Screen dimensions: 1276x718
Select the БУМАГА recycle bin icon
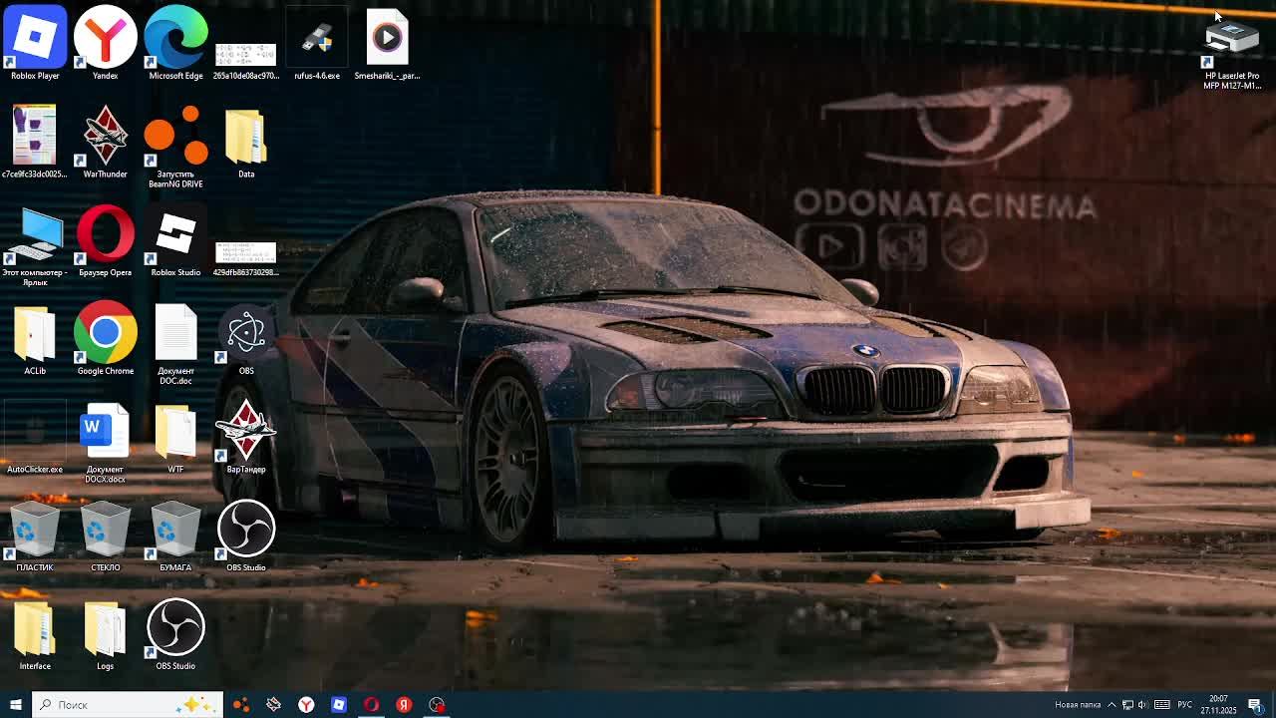[175, 536]
